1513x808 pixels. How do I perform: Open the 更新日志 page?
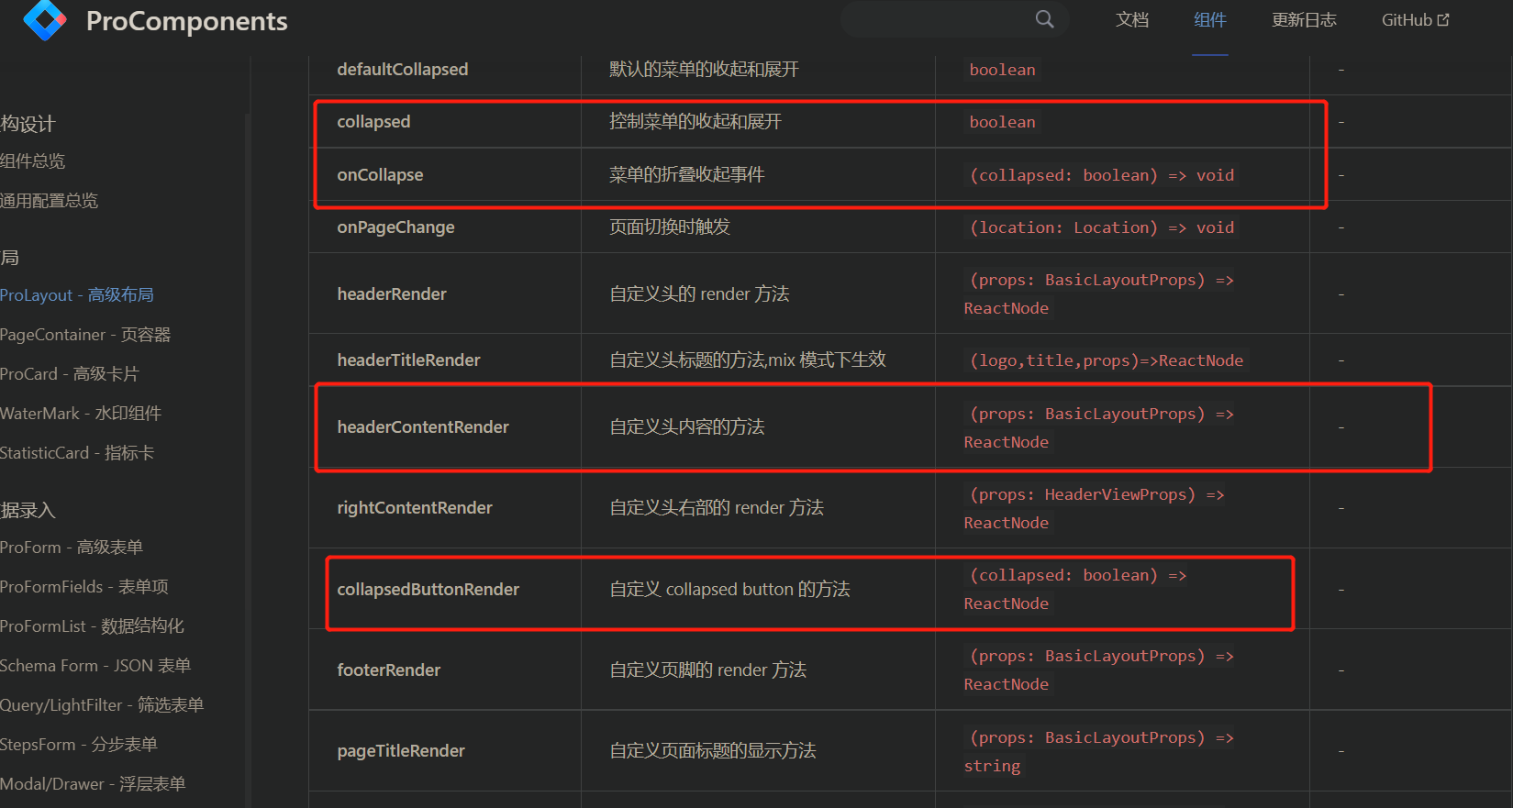coord(1304,19)
